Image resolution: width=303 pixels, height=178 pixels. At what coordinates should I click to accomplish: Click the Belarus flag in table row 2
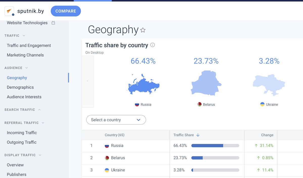[x=107, y=158]
